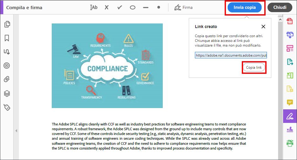Open the Comment speech bubble tool

290,102
